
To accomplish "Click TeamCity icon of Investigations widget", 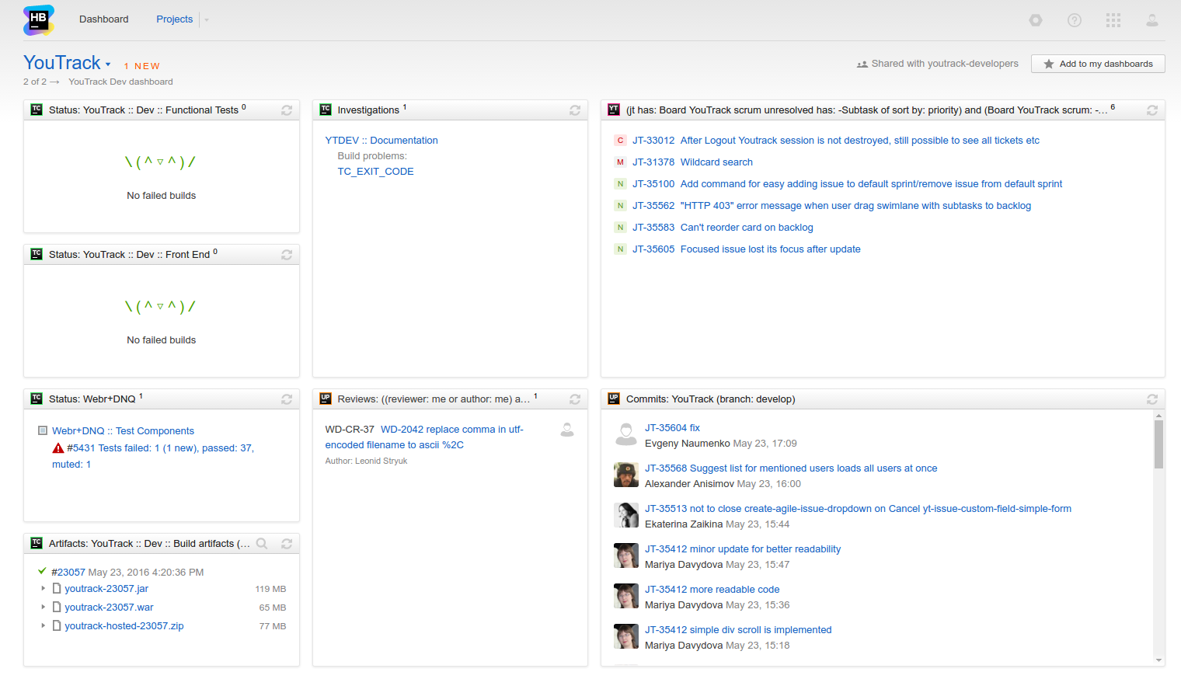I will (x=326, y=110).
